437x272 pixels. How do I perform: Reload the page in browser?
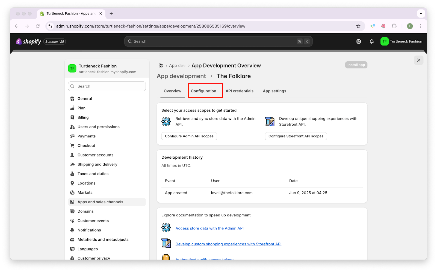(38, 26)
